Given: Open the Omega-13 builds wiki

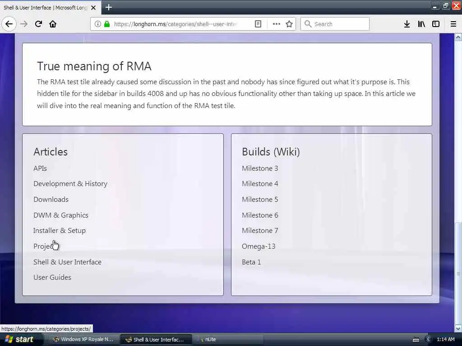Looking at the screenshot, I should [x=259, y=246].
